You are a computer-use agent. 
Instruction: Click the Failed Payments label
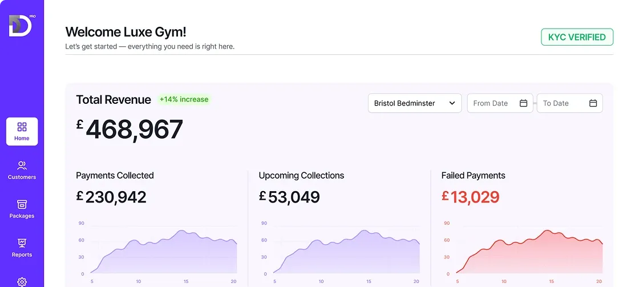pos(474,176)
